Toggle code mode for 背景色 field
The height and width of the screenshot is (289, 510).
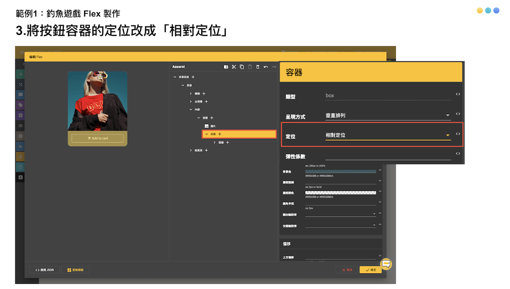point(380,170)
